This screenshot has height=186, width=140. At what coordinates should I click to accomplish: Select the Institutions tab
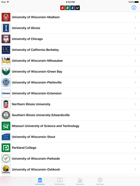40,181
